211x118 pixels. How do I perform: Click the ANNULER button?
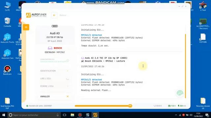(x=54, y=96)
